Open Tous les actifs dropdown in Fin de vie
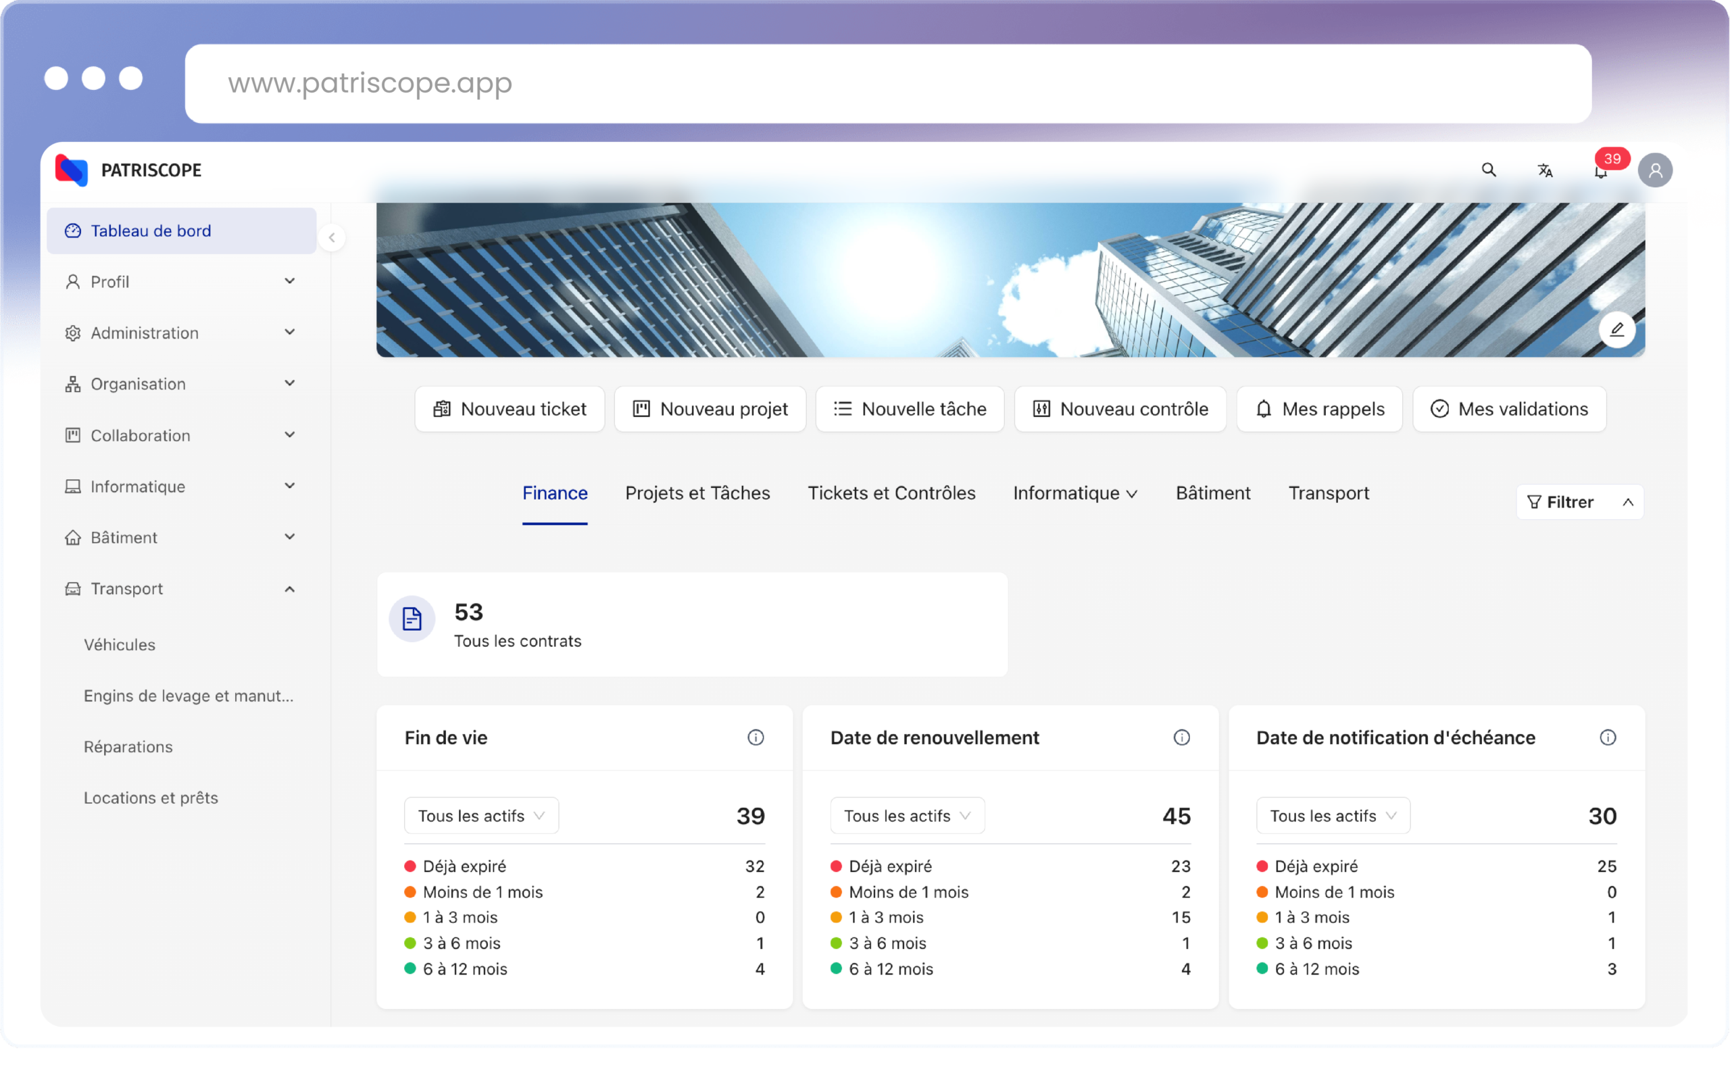1730x1072 pixels. tap(481, 815)
